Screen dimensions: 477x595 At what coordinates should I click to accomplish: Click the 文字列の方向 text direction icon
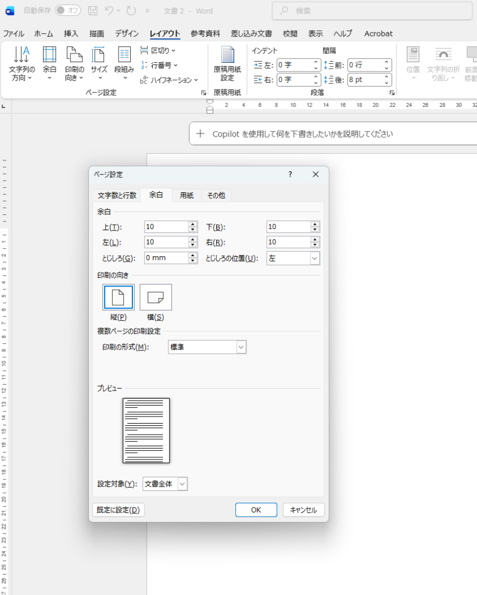pyautogui.click(x=22, y=55)
